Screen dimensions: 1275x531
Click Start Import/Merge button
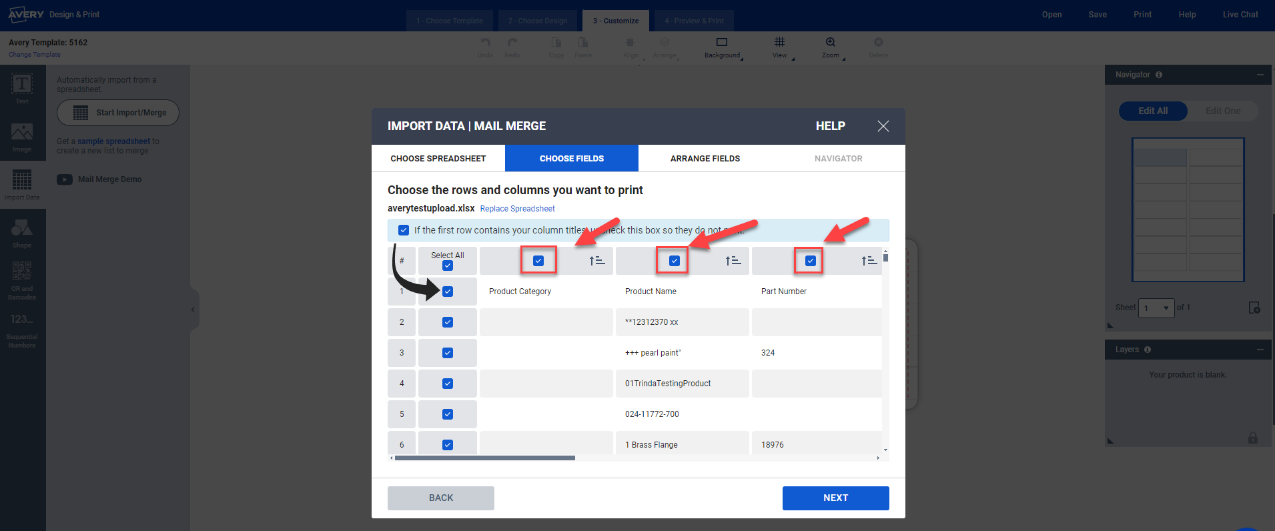pos(118,113)
